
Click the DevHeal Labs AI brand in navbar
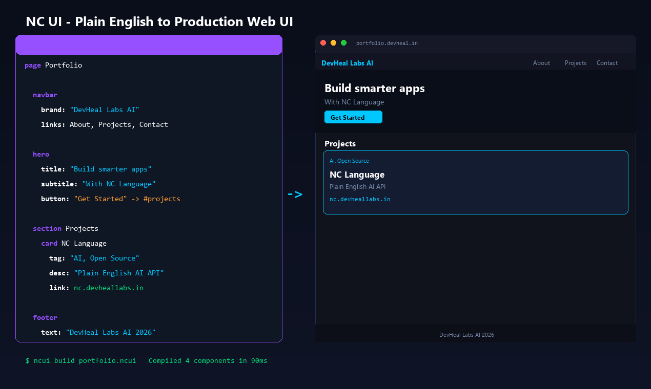(x=348, y=63)
